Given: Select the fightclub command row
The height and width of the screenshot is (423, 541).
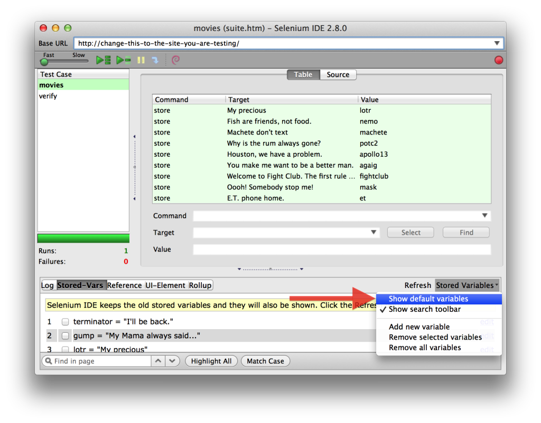Looking at the screenshot, I should click(322, 176).
